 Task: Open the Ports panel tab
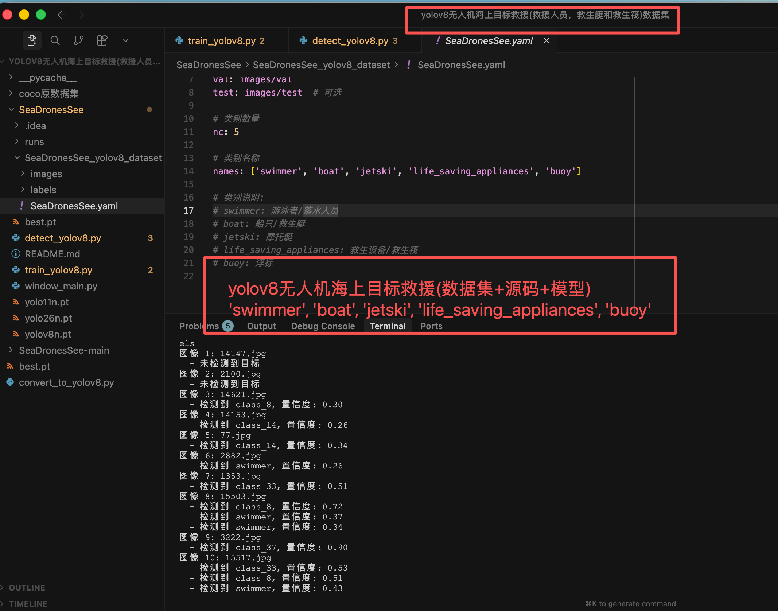(x=431, y=326)
